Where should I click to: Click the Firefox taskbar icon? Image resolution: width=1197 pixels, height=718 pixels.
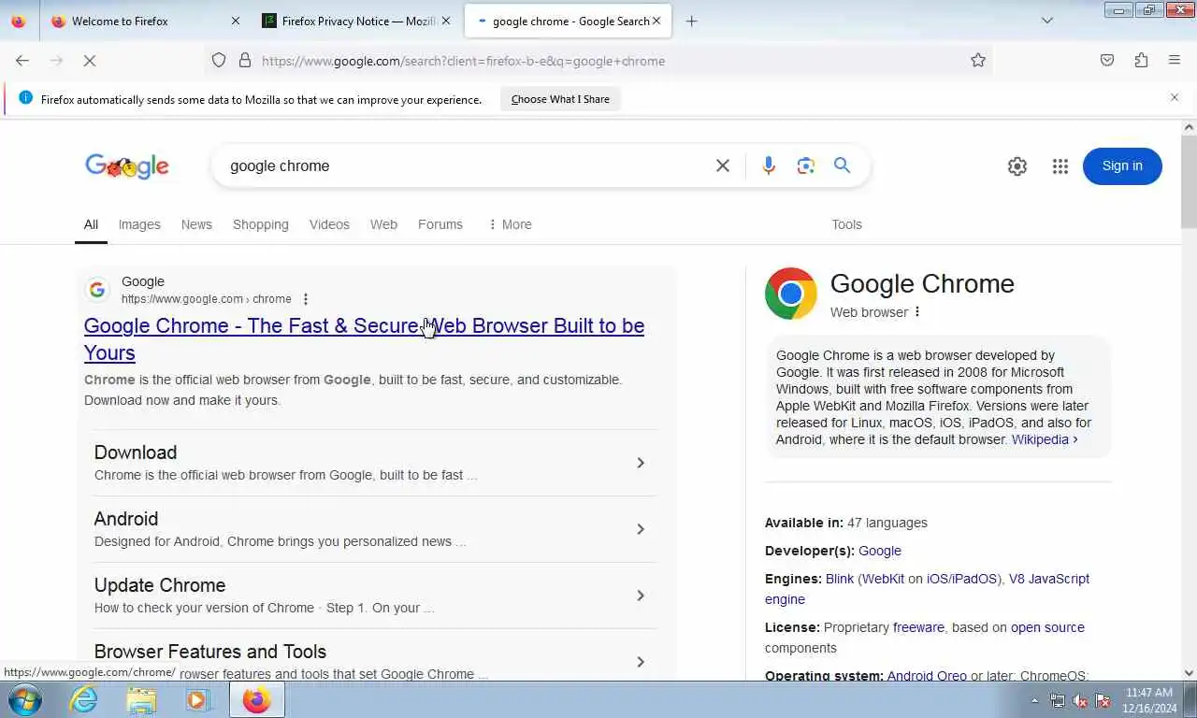click(x=256, y=699)
